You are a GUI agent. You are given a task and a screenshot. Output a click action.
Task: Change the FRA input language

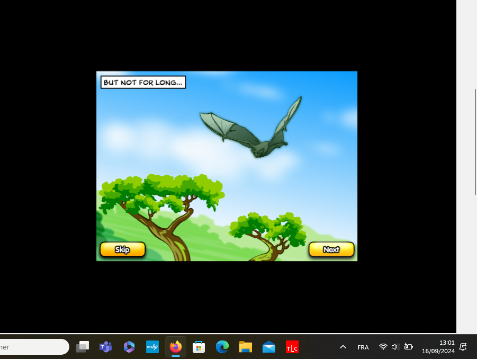click(x=363, y=347)
